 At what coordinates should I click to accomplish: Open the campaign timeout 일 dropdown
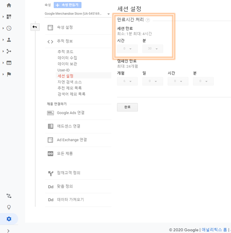pos(153,81)
